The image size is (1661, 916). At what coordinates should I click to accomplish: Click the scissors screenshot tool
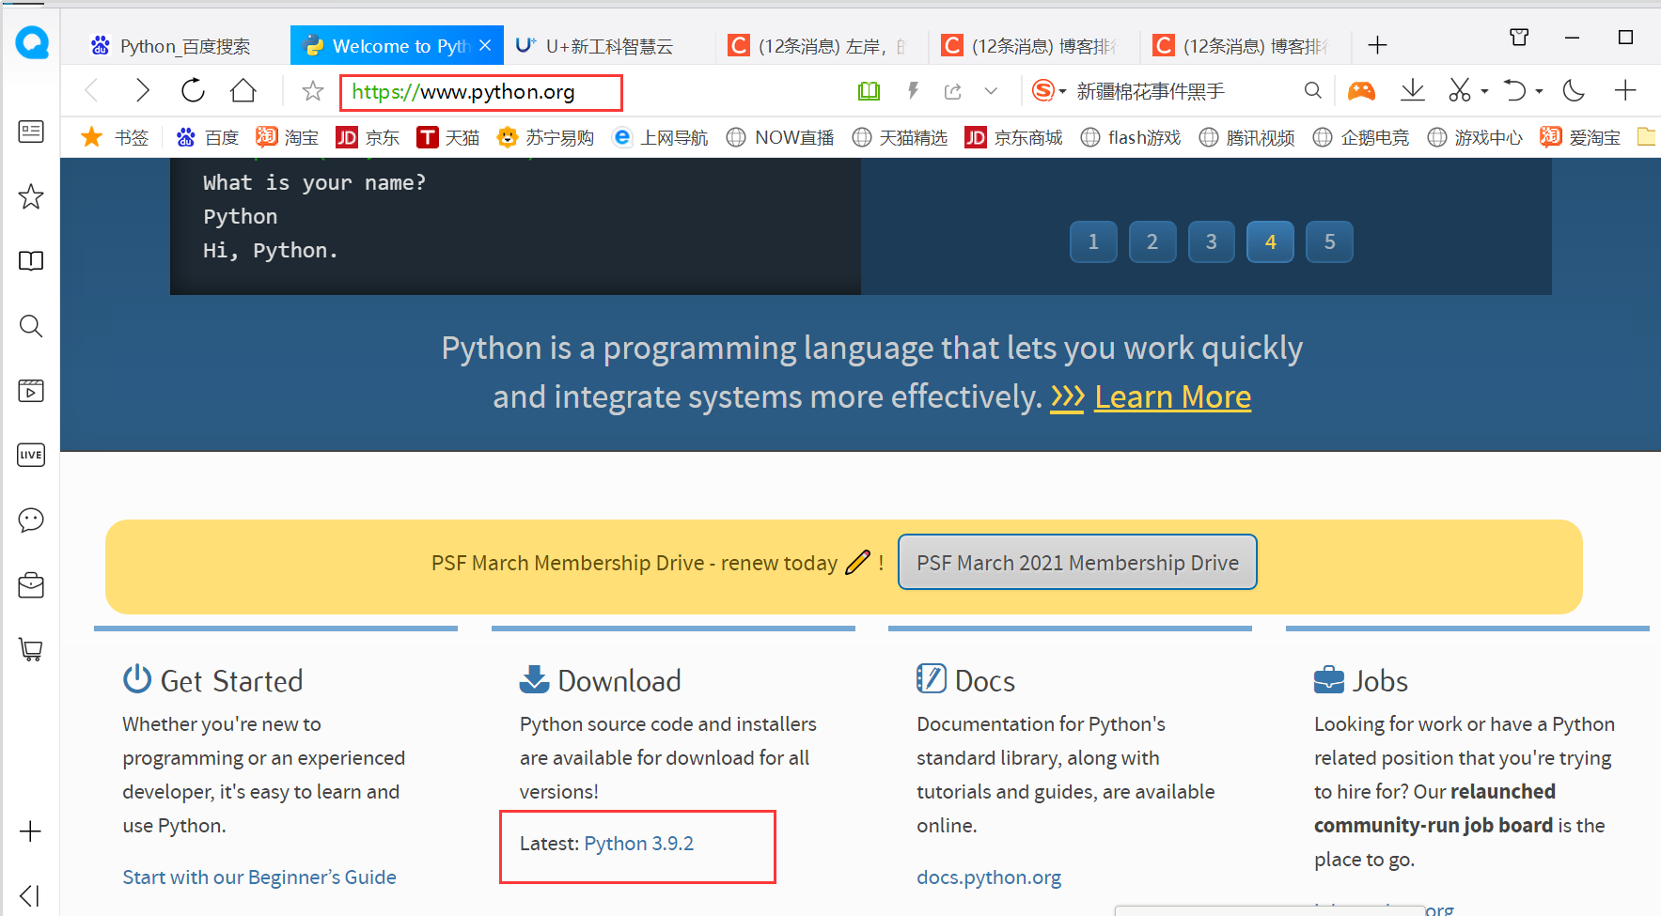(x=1459, y=90)
